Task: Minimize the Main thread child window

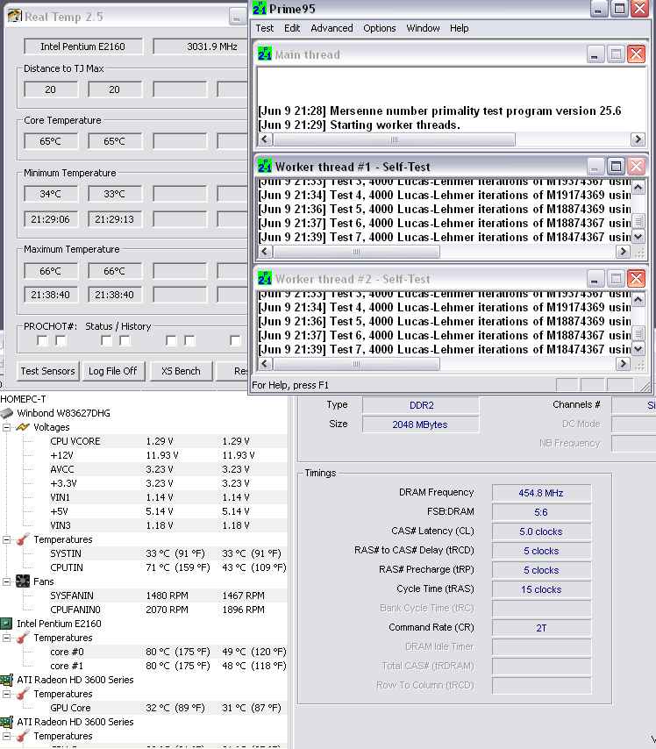Action: (595, 54)
